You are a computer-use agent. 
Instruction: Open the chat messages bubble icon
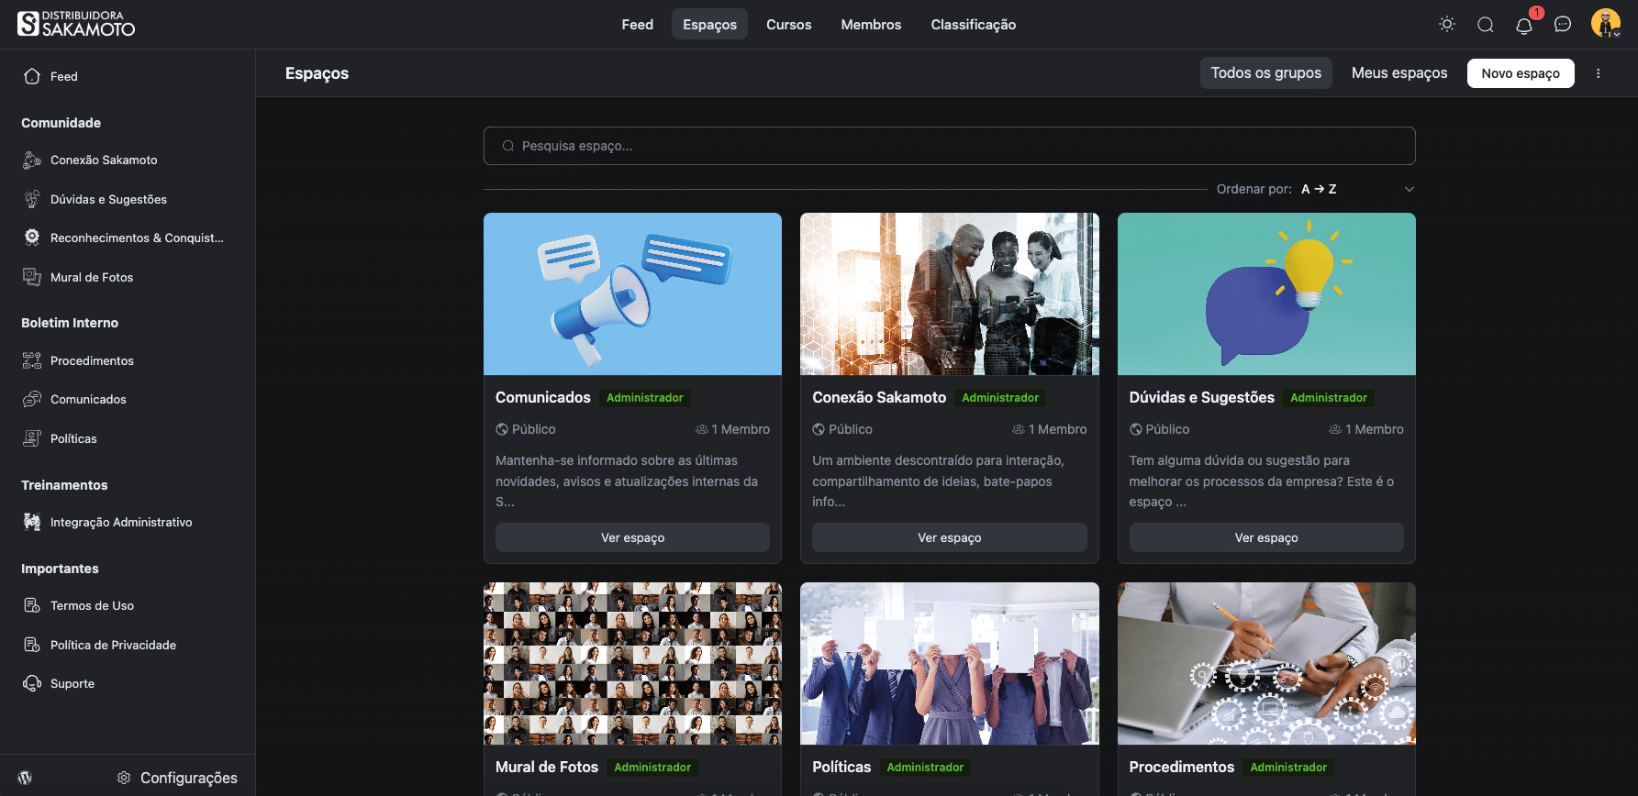tap(1563, 25)
